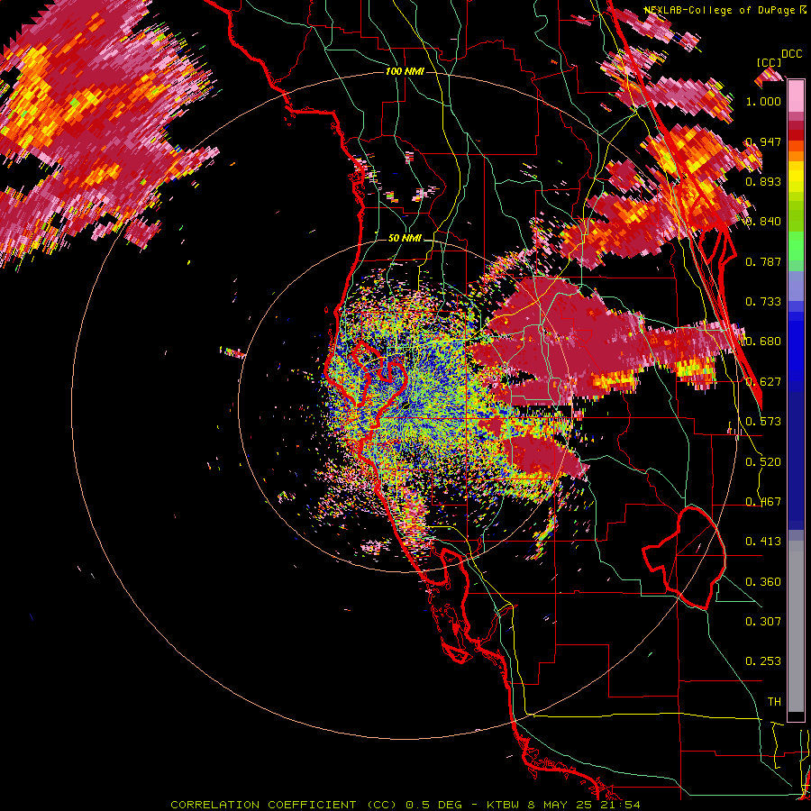Select the 1.000 value on the scale

(x=763, y=101)
